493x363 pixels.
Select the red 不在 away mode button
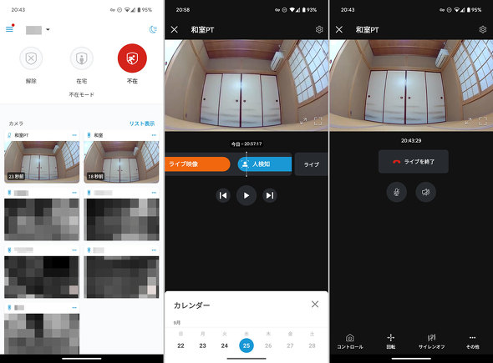tap(132, 58)
